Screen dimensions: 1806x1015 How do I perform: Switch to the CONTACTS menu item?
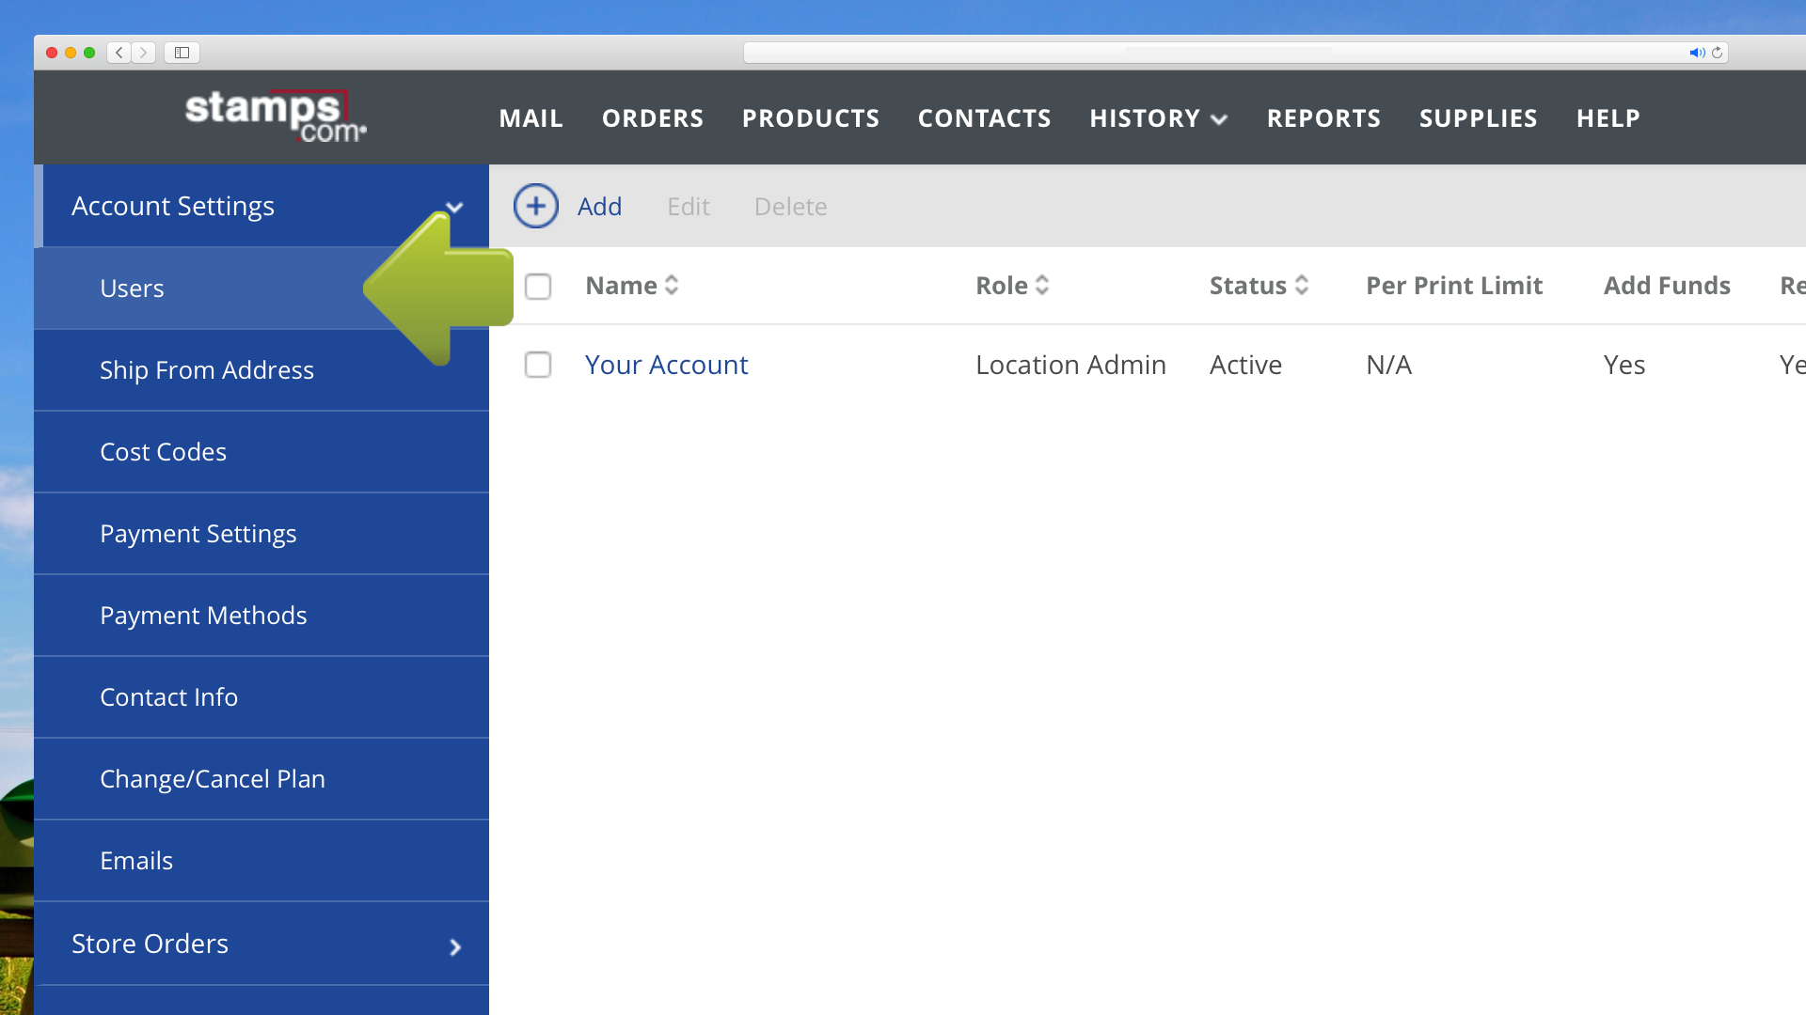click(x=984, y=118)
